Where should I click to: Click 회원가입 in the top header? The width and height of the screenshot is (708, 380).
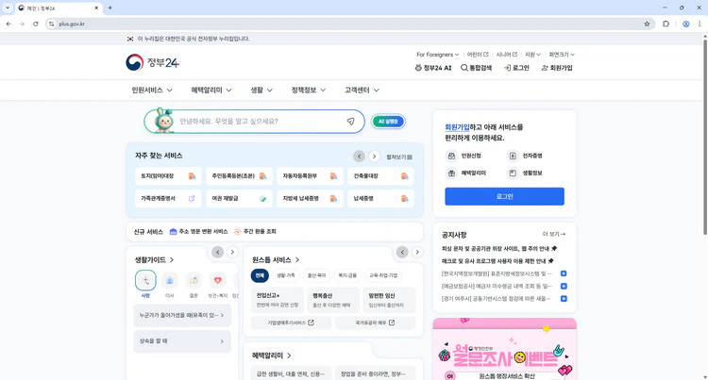[x=557, y=68]
